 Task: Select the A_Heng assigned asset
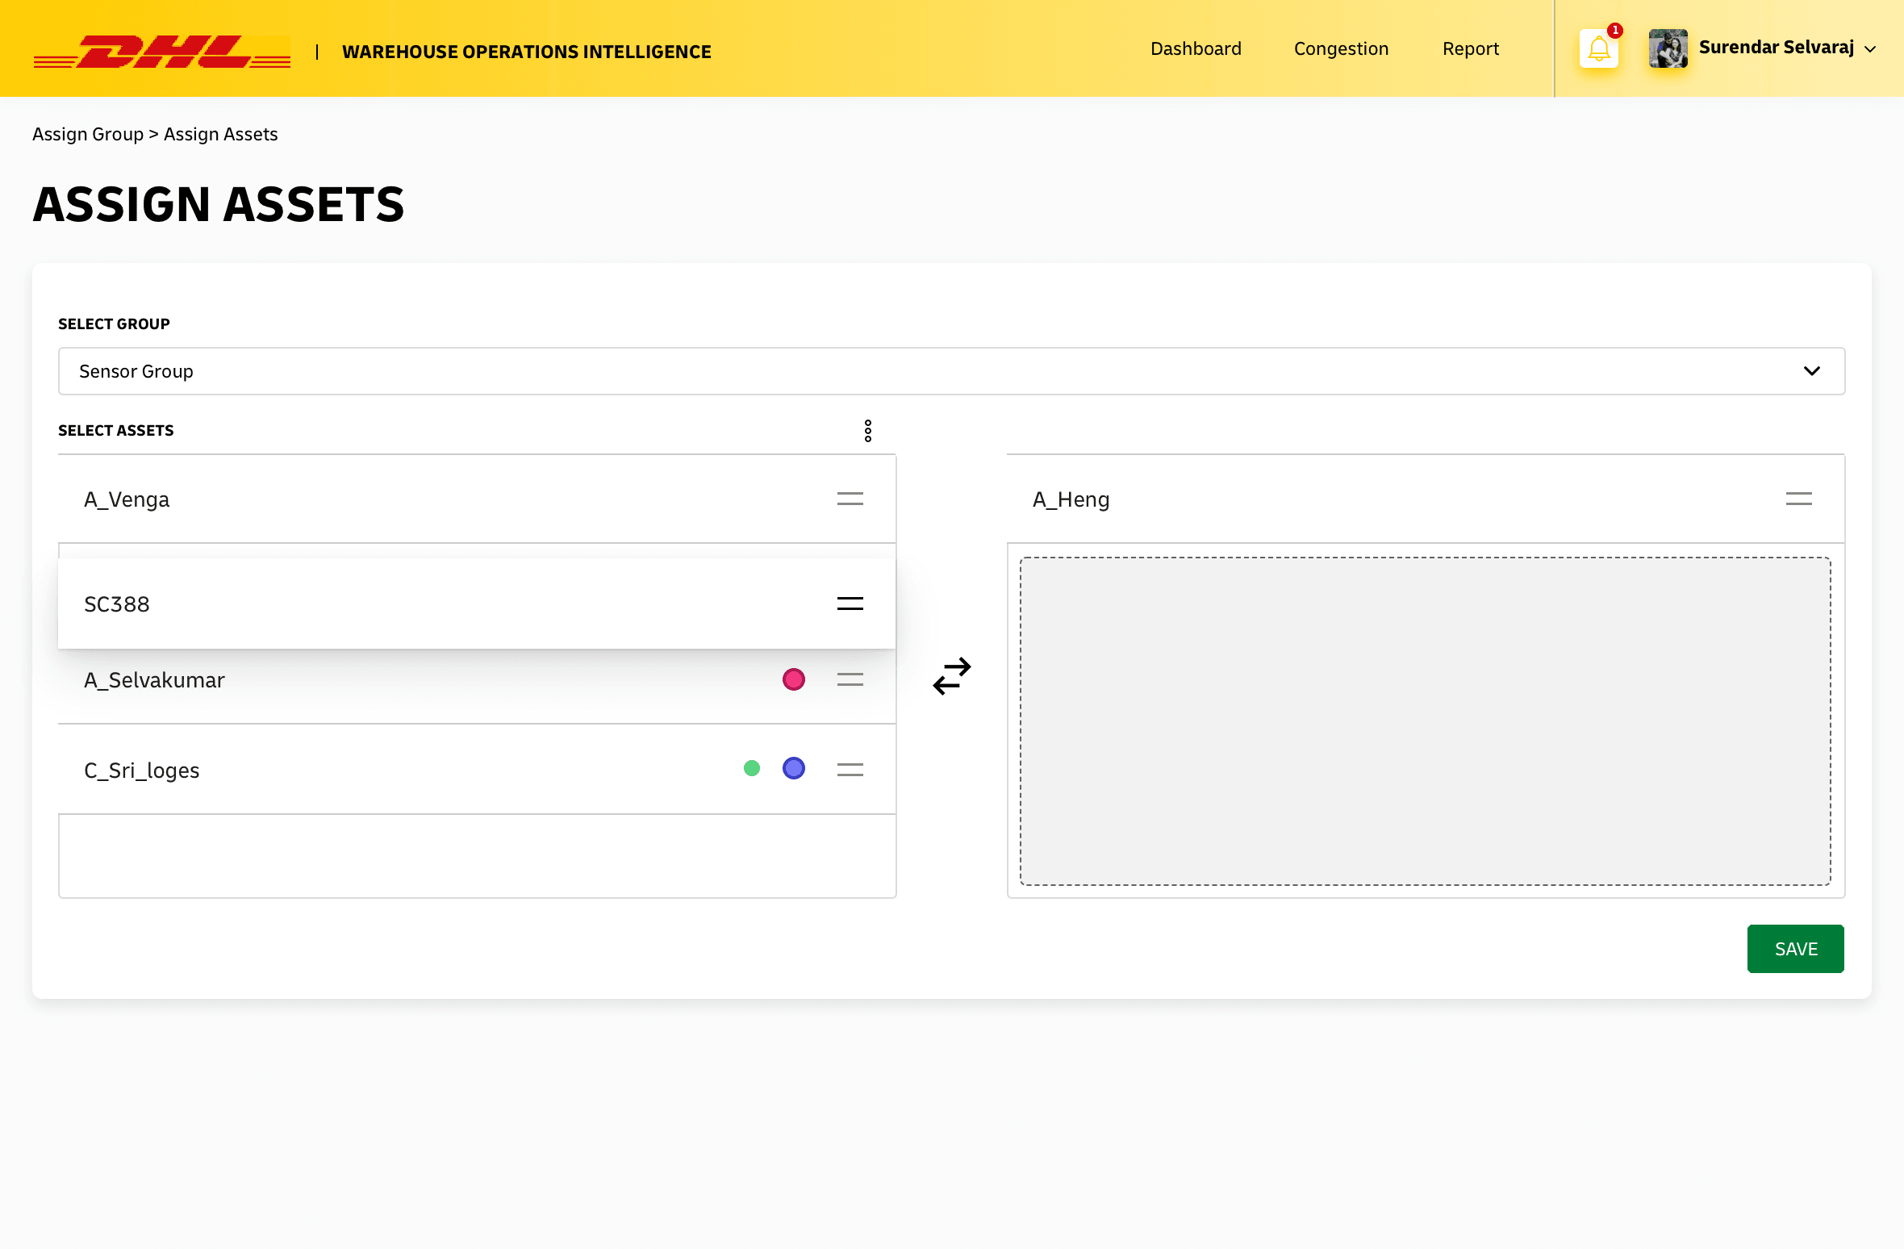tap(1426, 499)
